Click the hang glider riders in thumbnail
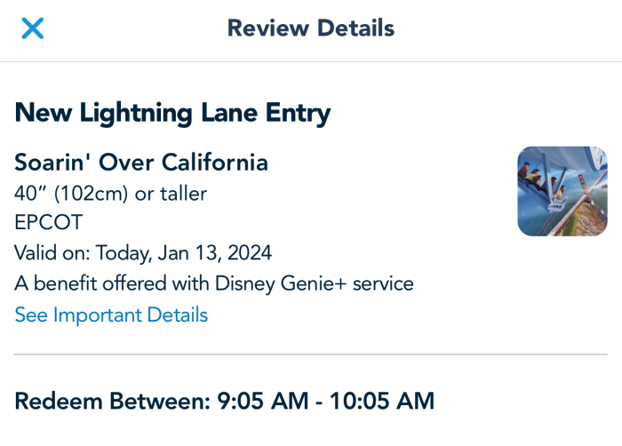 543,182
